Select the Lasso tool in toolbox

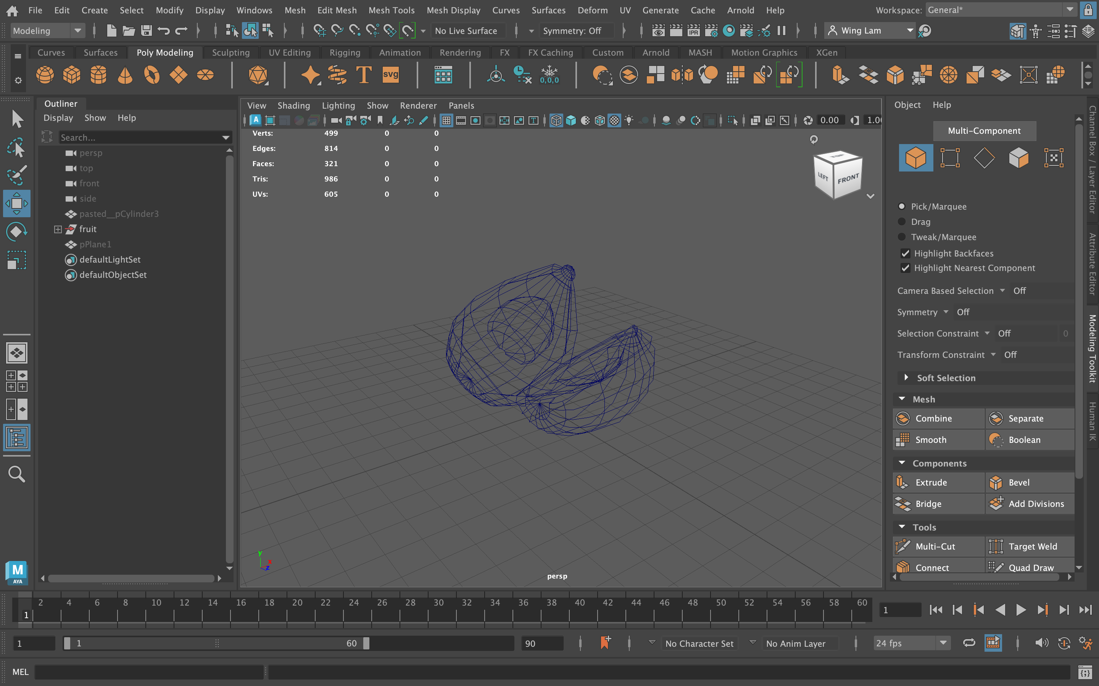pyautogui.click(x=17, y=147)
